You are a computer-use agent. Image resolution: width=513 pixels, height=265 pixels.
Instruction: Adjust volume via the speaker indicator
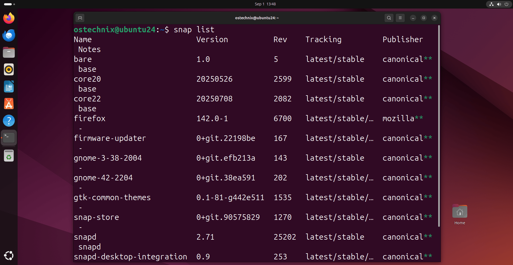[499, 4]
